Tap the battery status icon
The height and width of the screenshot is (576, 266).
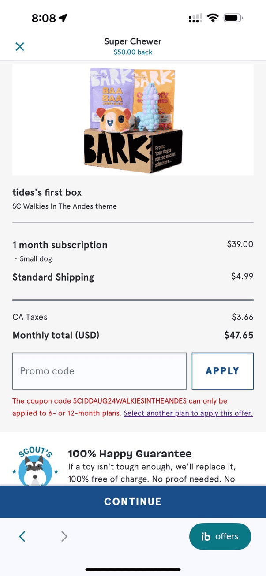232,18
